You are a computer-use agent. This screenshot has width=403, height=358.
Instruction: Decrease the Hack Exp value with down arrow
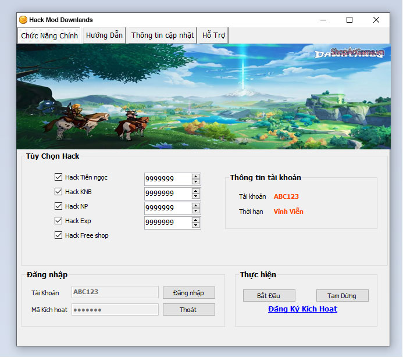[x=196, y=225]
